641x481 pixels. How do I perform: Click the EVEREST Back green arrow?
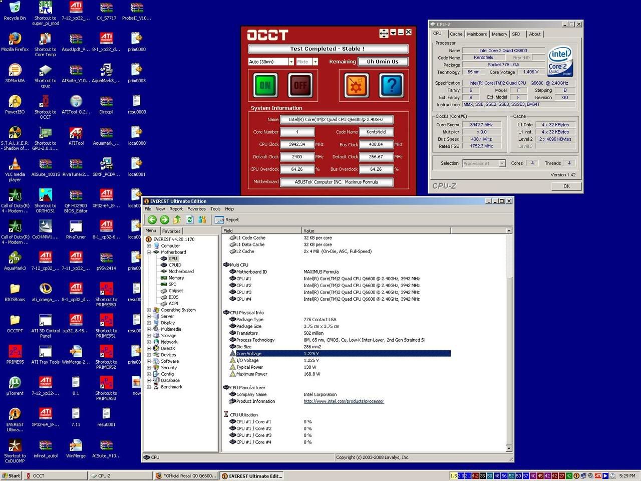coord(152,219)
